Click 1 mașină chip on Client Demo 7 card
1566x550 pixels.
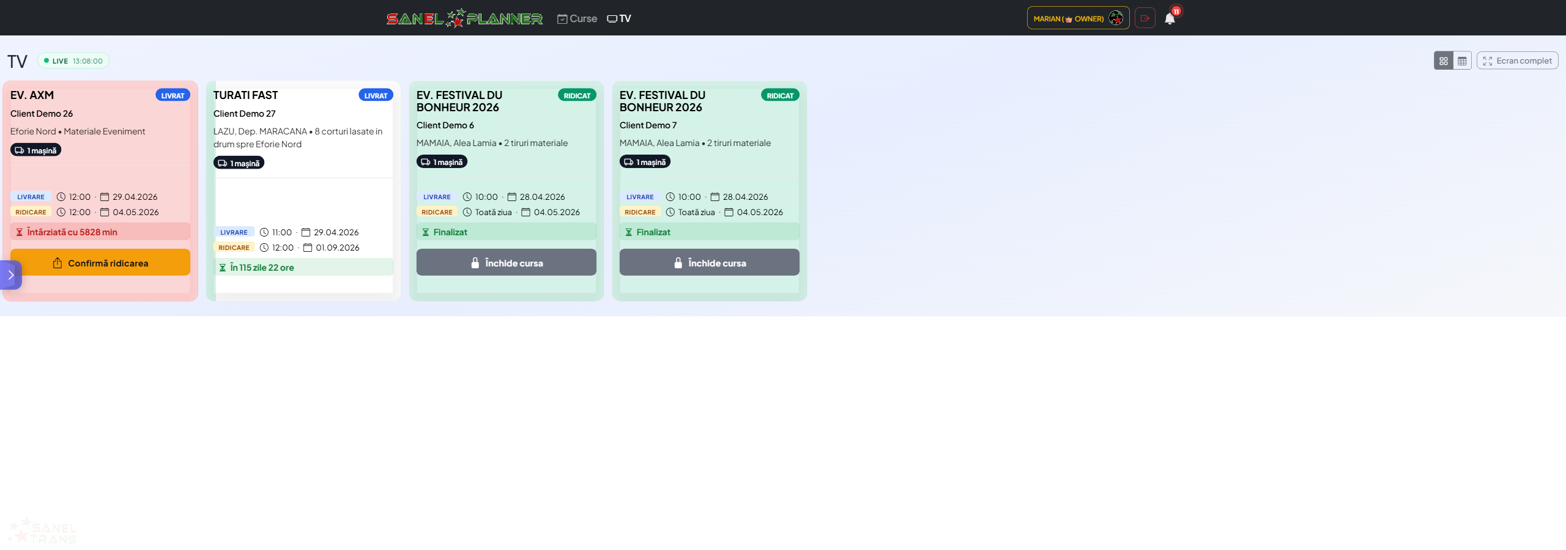pyautogui.click(x=645, y=162)
